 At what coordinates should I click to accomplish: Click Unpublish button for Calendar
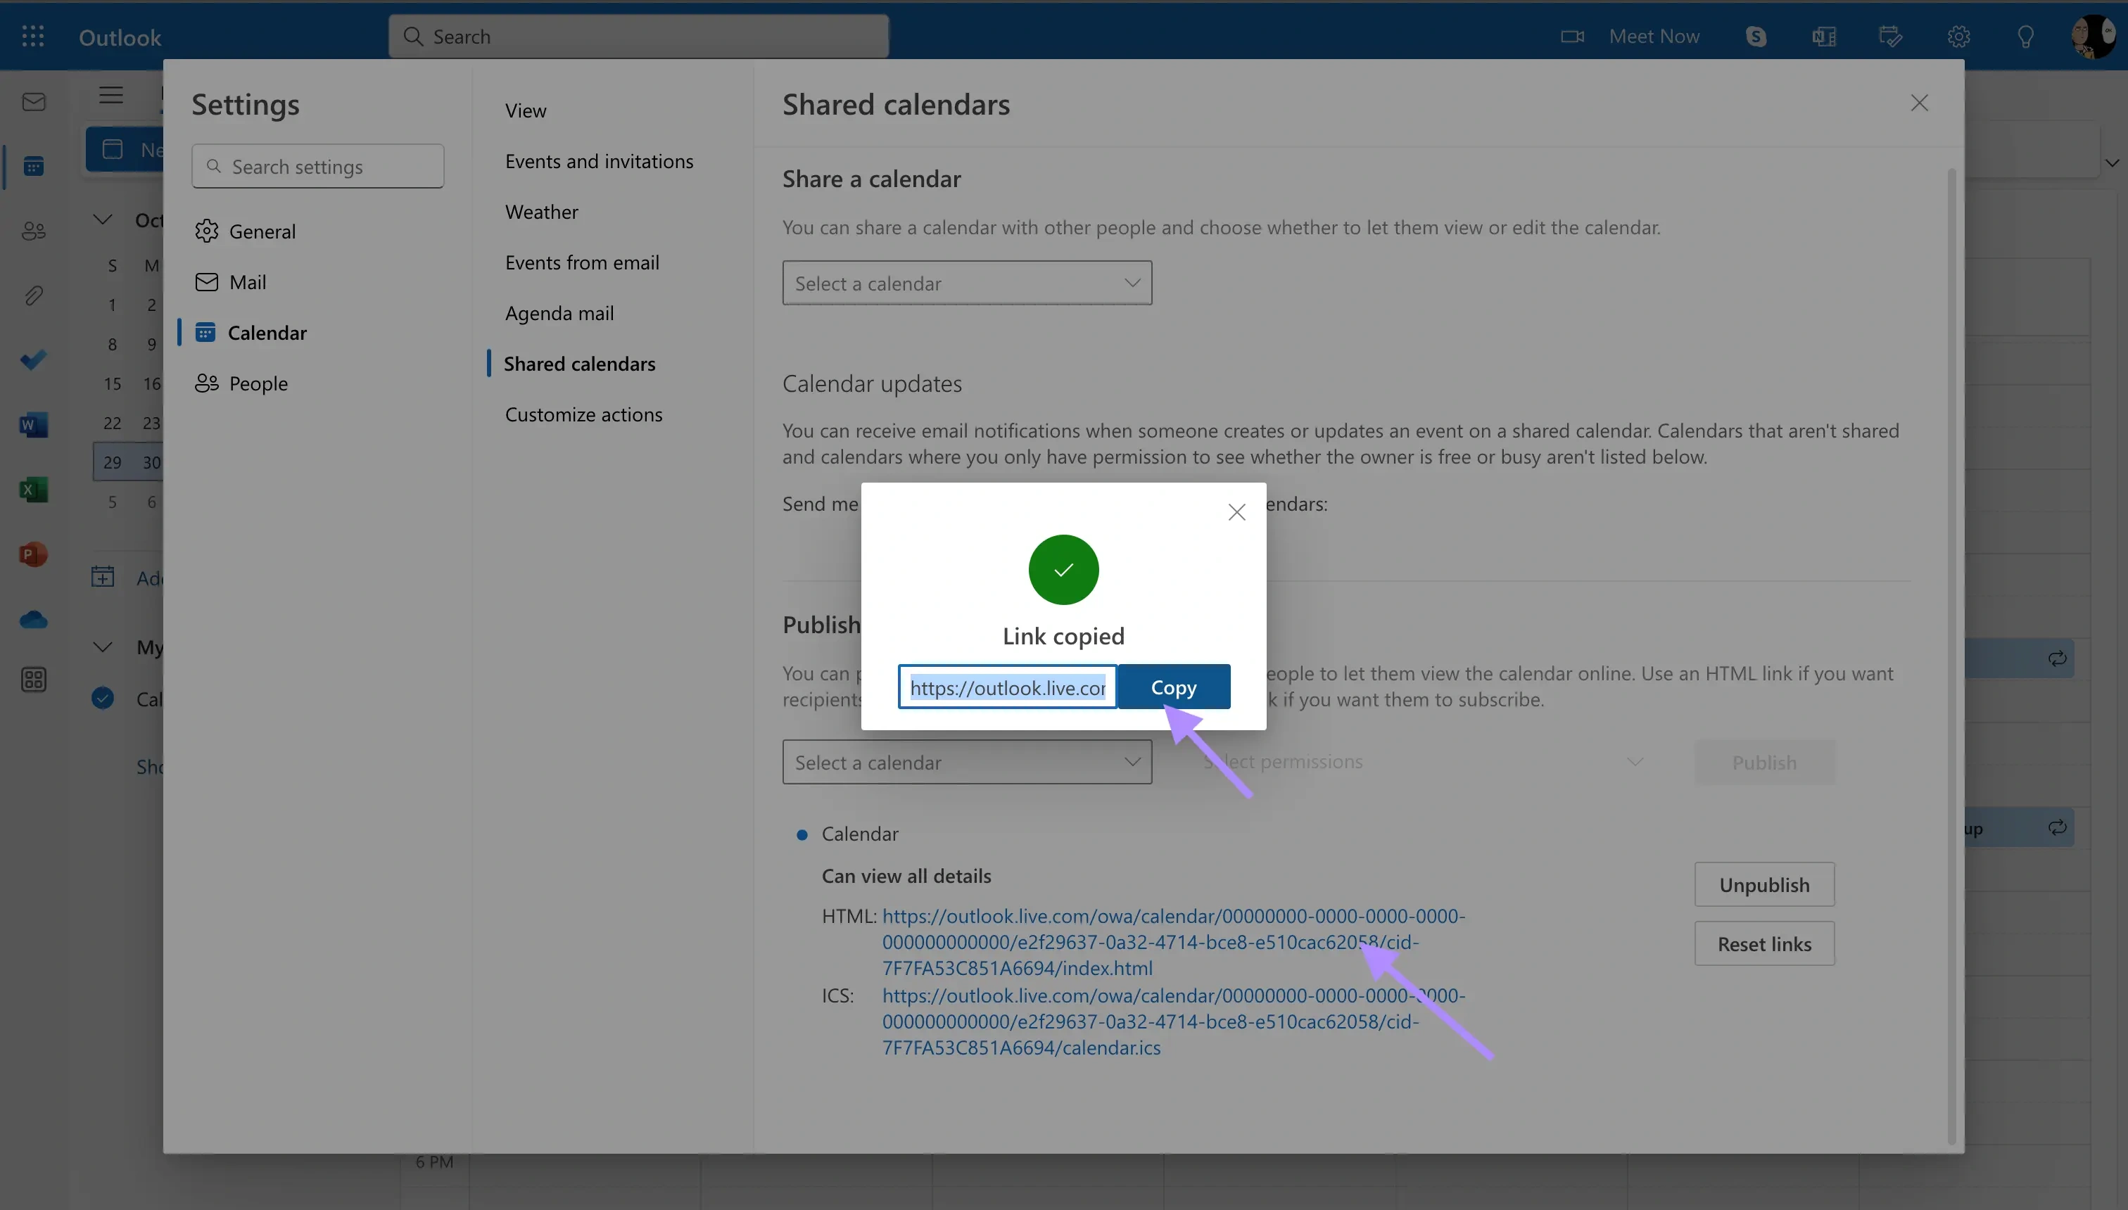(1764, 883)
